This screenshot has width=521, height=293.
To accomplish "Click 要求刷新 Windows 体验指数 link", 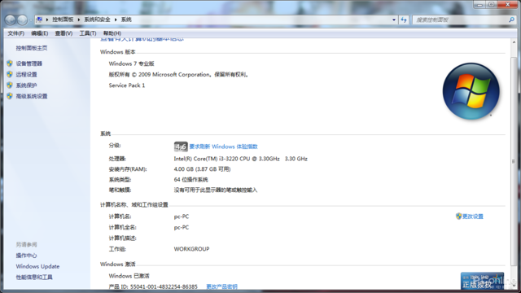I will click(223, 146).
